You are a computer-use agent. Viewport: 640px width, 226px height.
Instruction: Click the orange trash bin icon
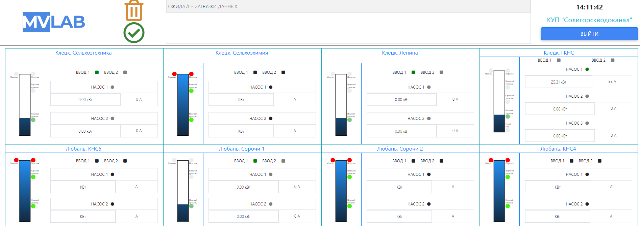pyautogui.click(x=134, y=10)
